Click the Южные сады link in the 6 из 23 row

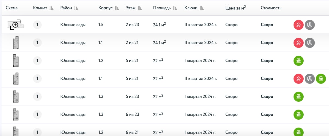(73, 115)
